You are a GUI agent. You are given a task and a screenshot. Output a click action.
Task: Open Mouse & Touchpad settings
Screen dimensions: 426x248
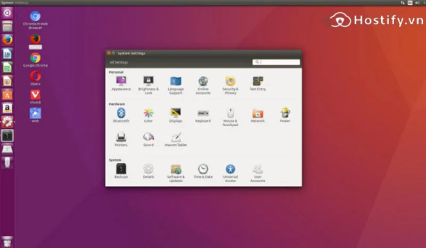pyautogui.click(x=231, y=117)
